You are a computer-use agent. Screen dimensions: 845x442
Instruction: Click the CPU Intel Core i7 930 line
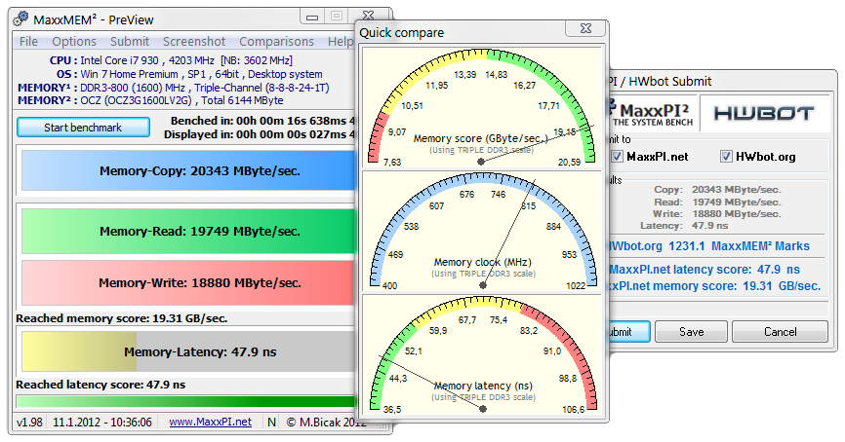(x=172, y=60)
